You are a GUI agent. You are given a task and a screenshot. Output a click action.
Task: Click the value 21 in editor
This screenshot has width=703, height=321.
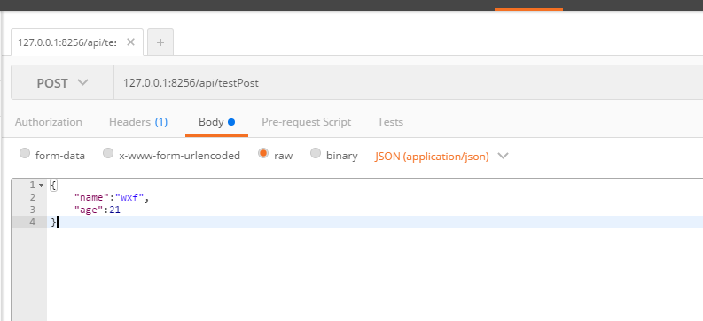114,210
